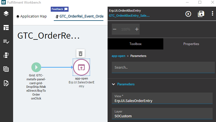Select the app-open action node
Screen dimensions: 216x122
(x=81, y=67)
